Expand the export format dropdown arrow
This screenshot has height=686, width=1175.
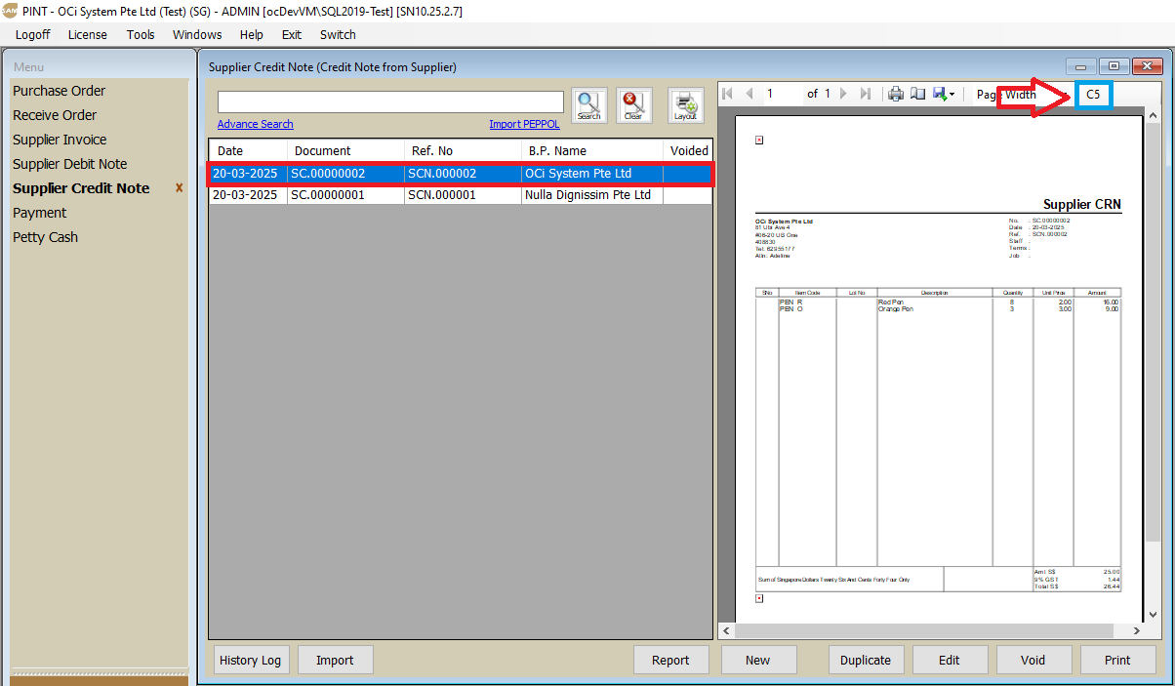click(952, 95)
